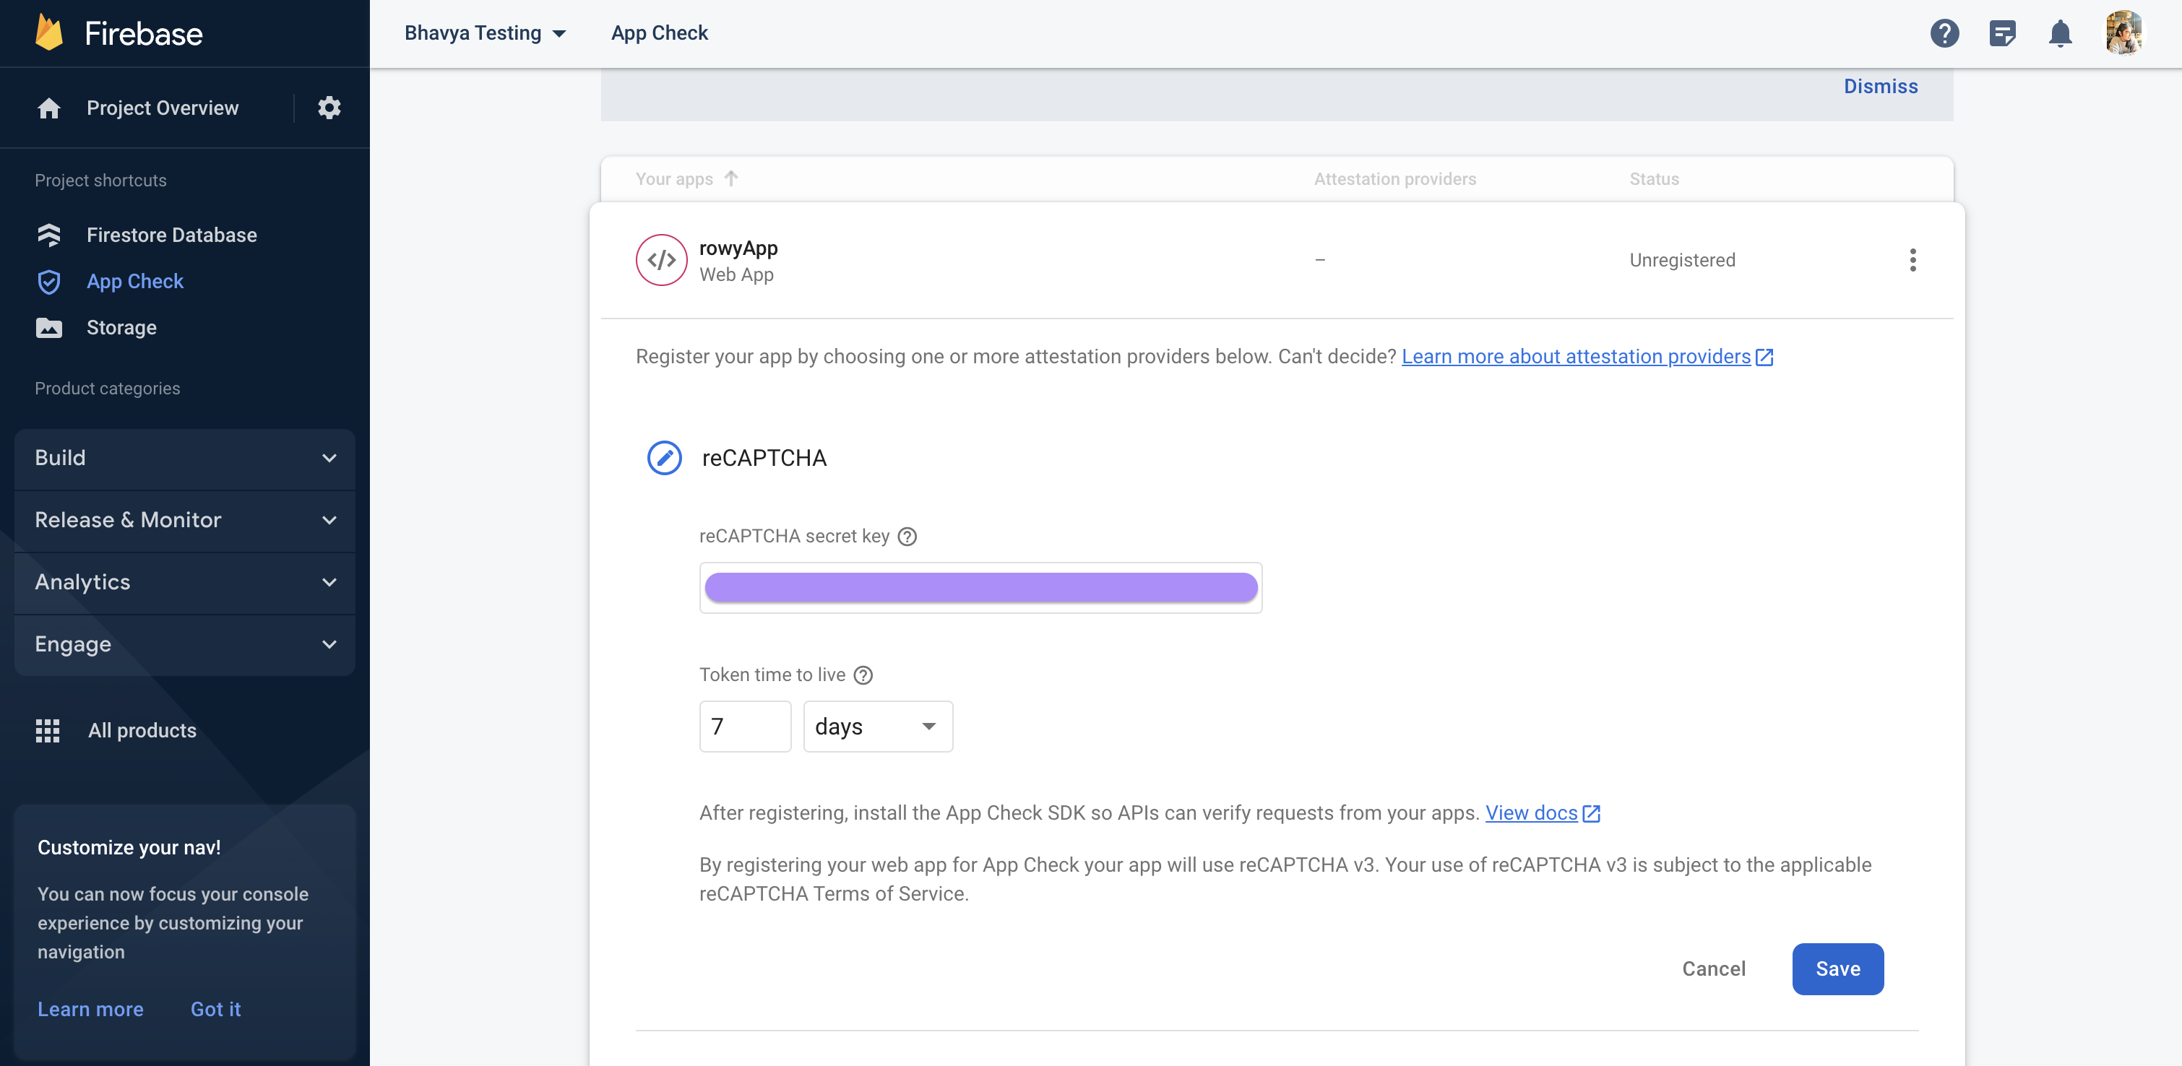2182x1066 pixels.
Task: Click the Firebase home/project overview icon
Action: 47,107
